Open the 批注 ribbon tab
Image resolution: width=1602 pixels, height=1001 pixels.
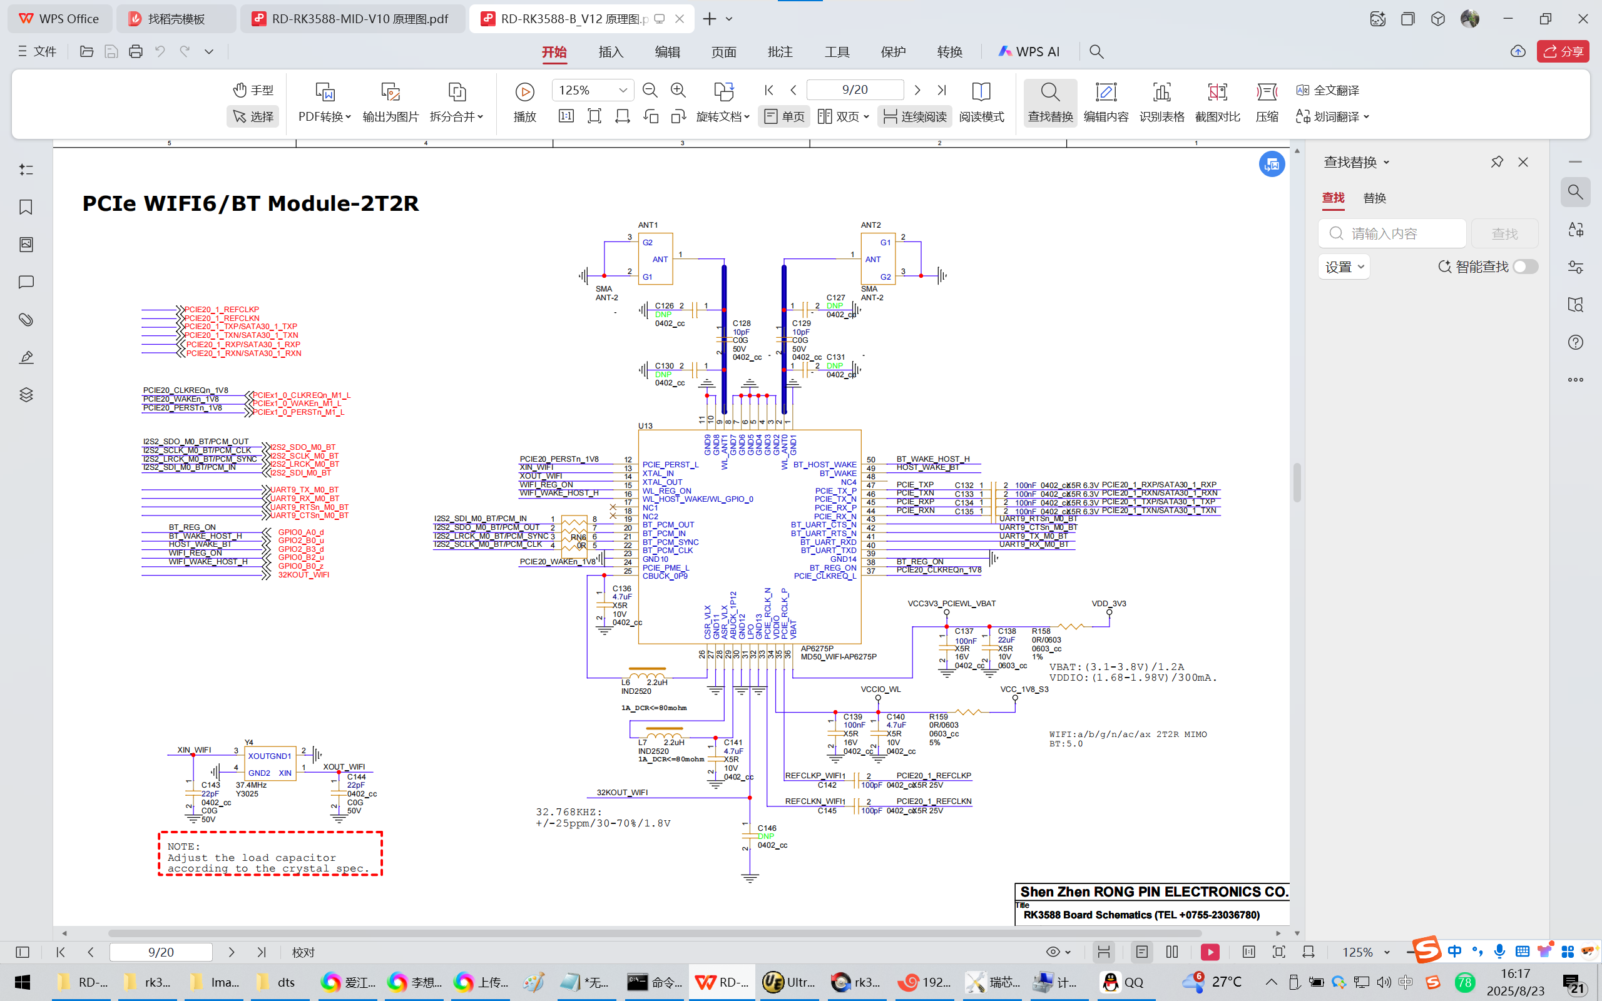click(x=780, y=52)
